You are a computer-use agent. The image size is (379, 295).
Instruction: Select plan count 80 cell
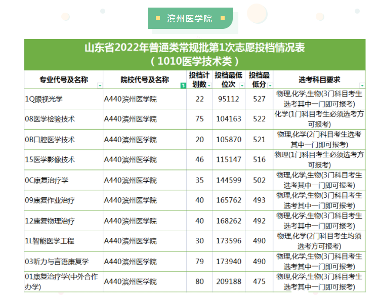(199, 282)
